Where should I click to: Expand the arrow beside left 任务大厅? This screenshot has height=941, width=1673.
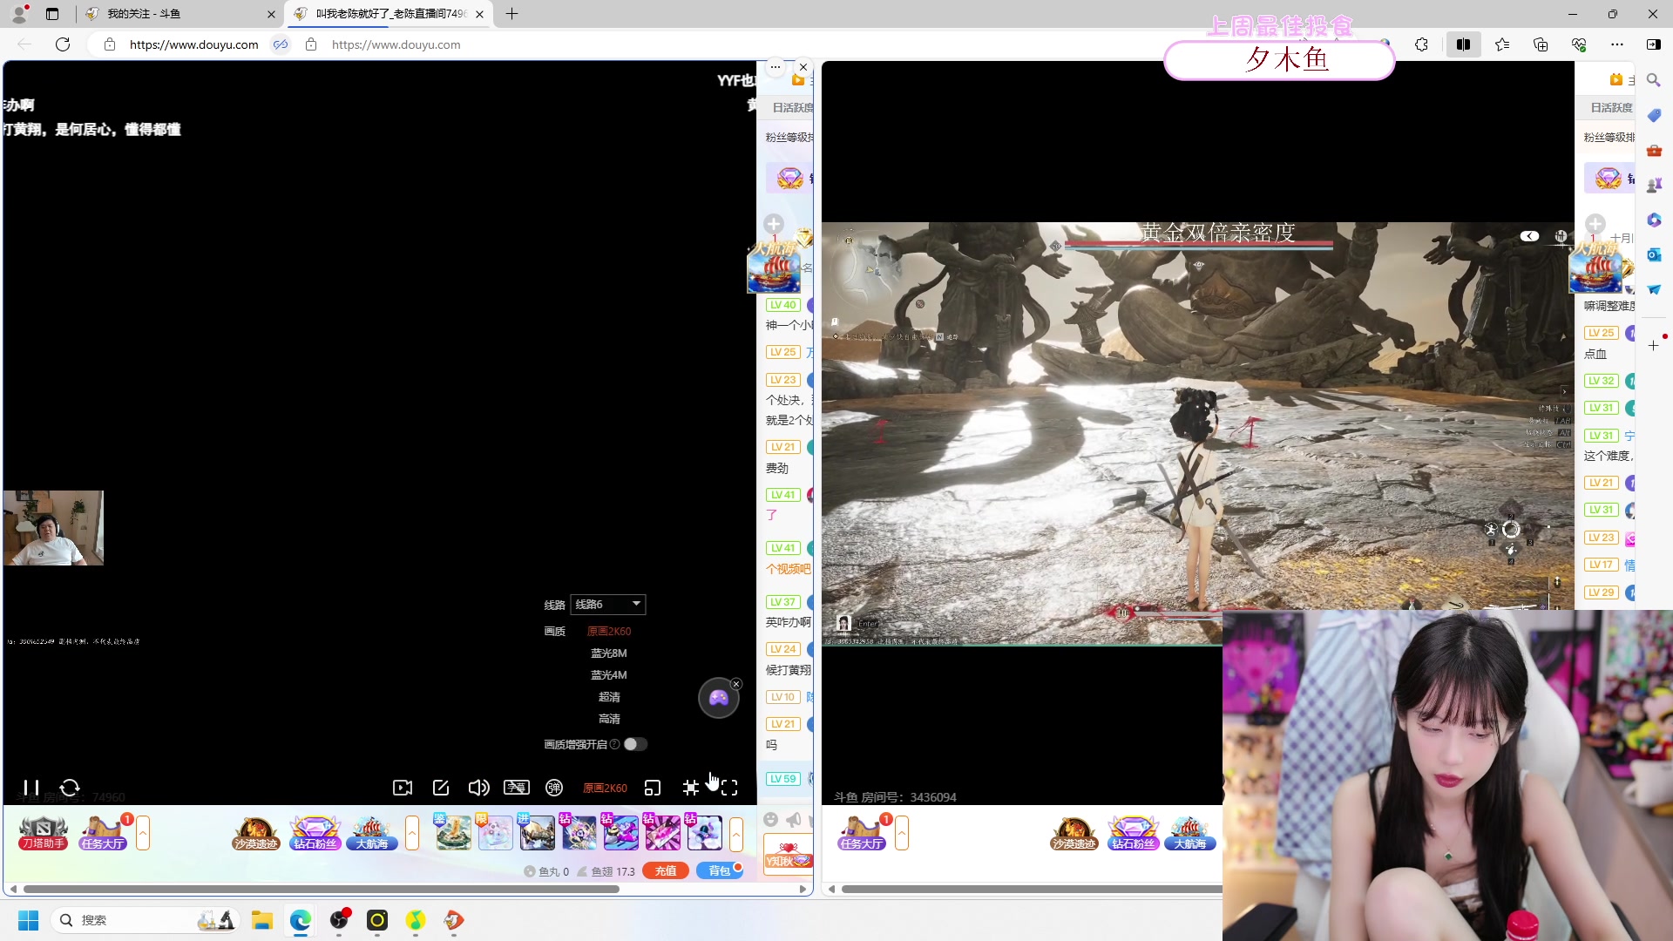coord(143,833)
